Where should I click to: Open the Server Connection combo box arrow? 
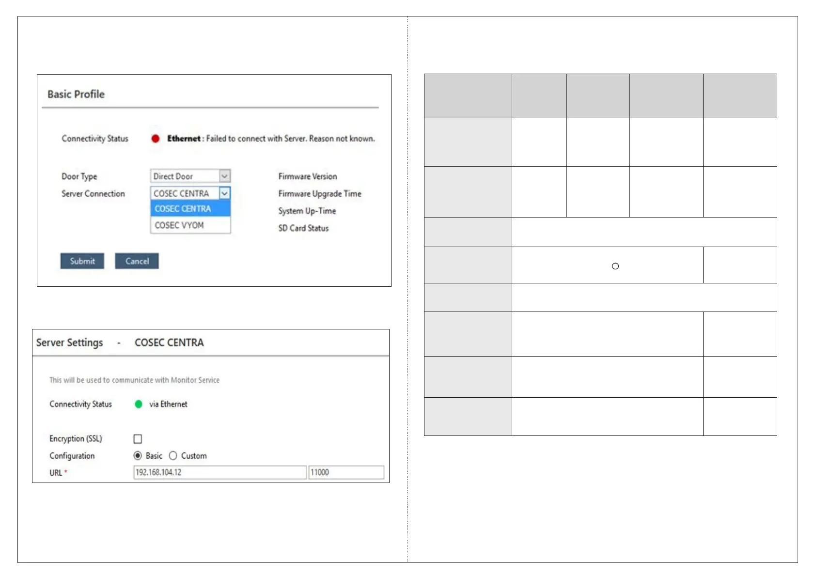tap(225, 193)
